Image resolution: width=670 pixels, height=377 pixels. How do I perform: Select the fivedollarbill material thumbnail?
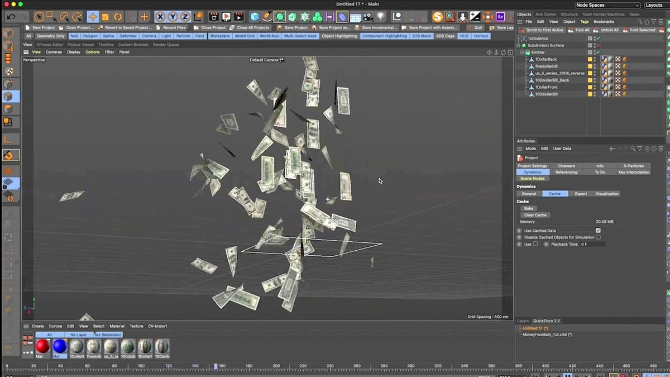(94, 346)
